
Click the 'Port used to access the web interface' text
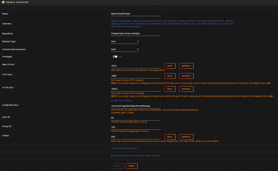138,70
